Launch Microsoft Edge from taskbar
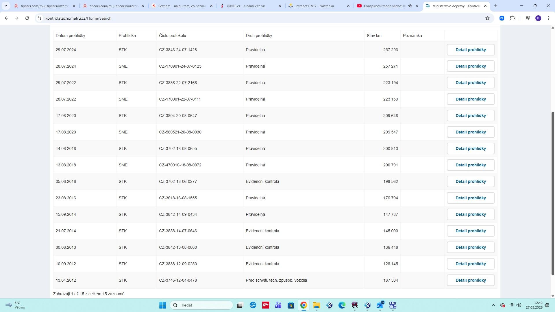Screen dimensions: 555x312 (342, 305)
